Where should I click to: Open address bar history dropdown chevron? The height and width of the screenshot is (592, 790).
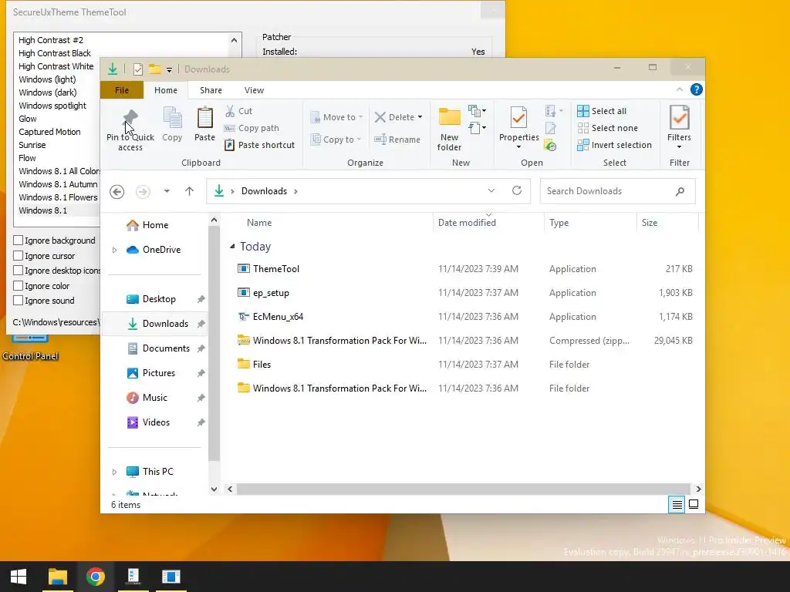[491, 191]
